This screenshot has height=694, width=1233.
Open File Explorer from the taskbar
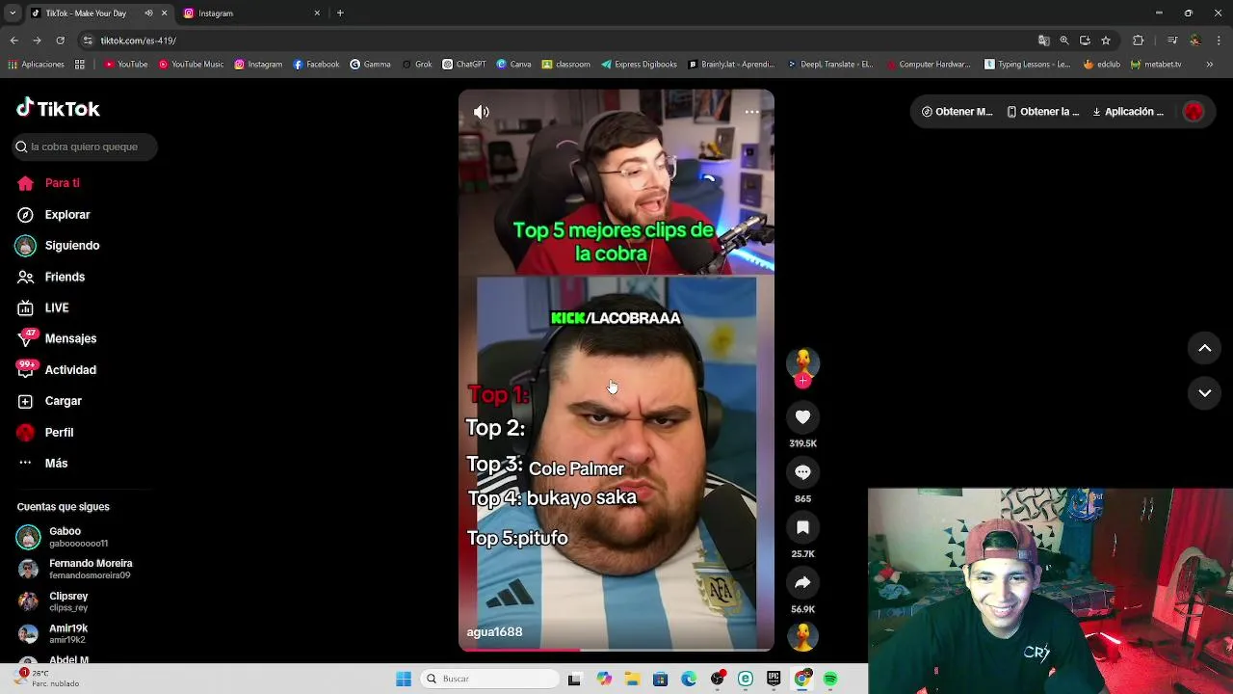(x=632, y=679)
